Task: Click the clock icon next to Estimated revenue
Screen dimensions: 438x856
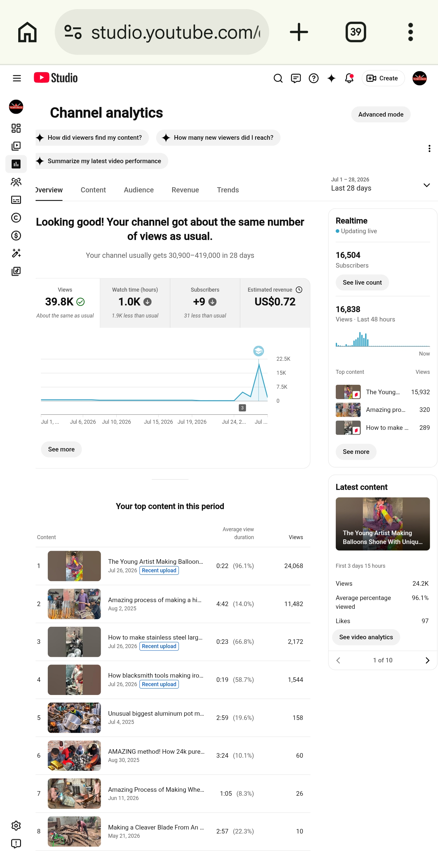Action: coord(299,290)
